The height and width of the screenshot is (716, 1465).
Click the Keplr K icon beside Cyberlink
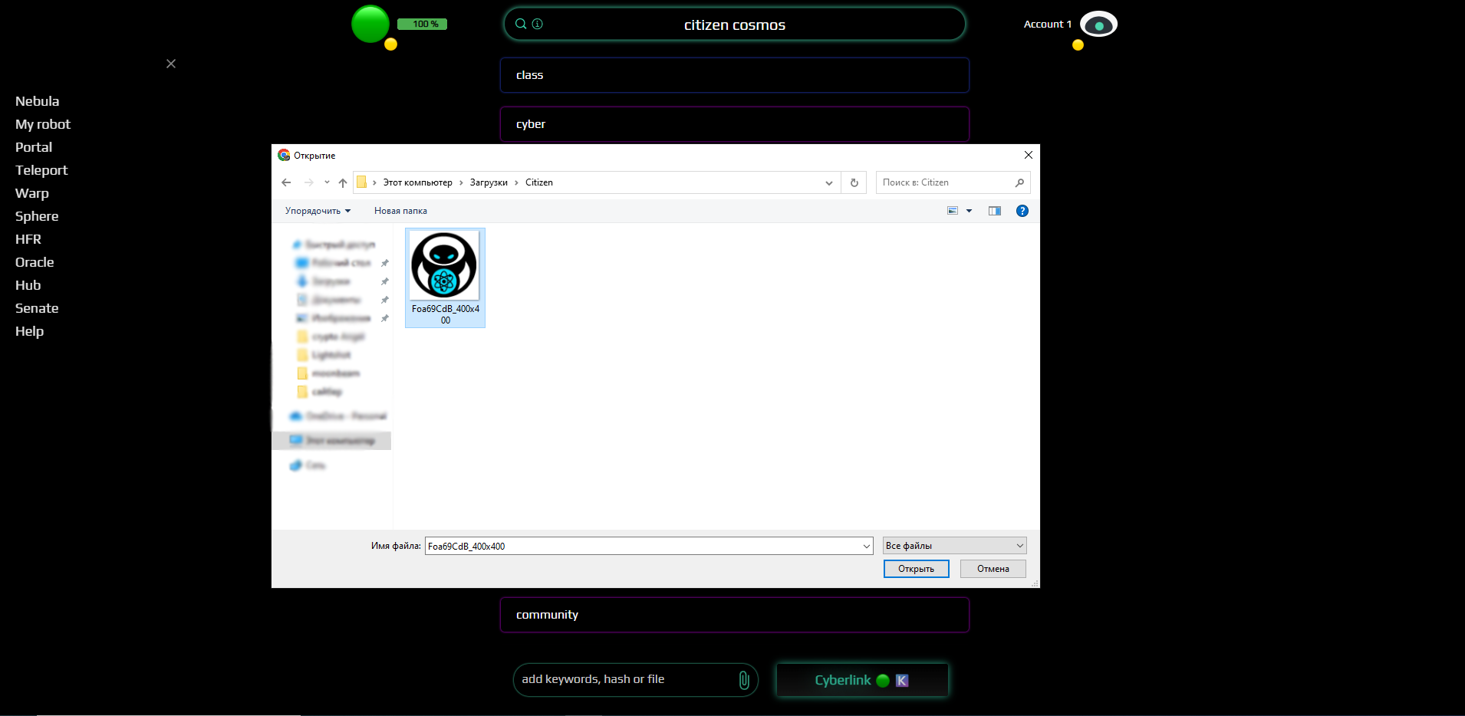coord(902,681)
